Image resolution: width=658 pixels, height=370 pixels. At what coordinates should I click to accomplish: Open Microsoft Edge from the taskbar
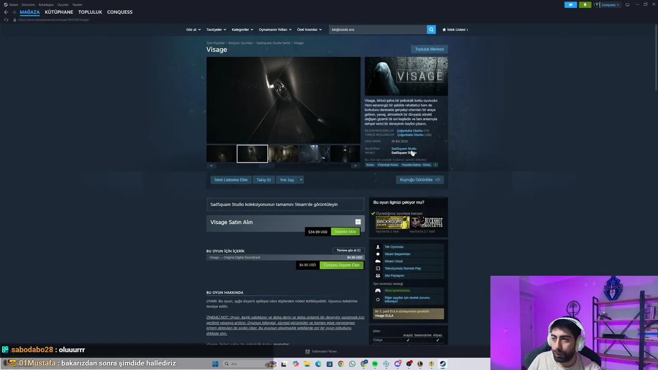(x=318, y=364)
